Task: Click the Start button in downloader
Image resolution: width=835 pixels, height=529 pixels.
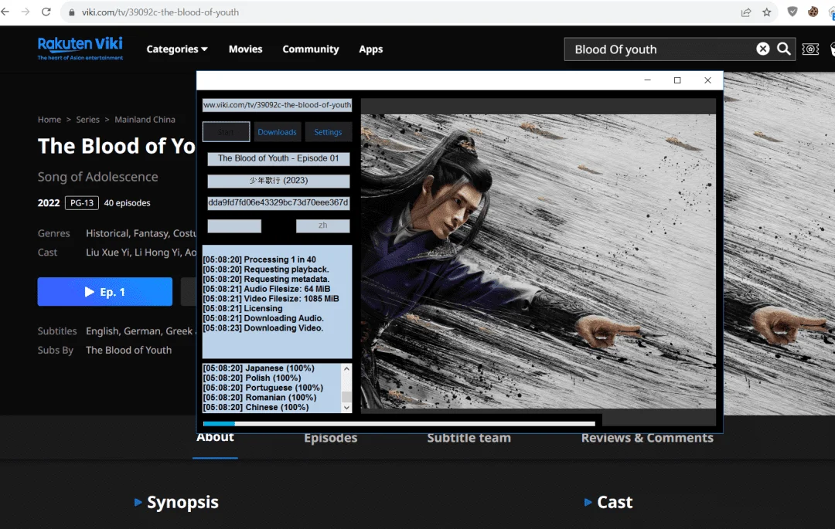Action: tap(226, 132)
